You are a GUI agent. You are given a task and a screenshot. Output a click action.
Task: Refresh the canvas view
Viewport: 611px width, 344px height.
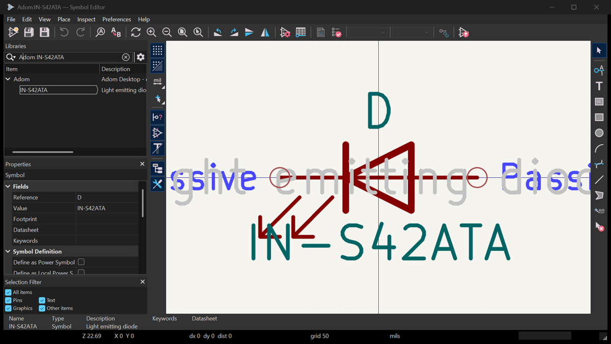[135, 32]
